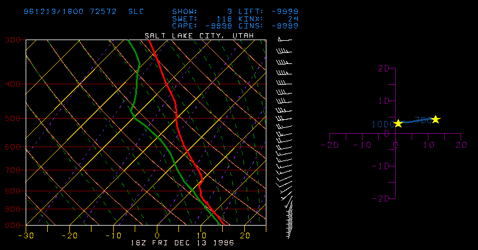This screenshot has height=250, width=478.
Task: Select the SLC station identifier
Action: (136, 12)
